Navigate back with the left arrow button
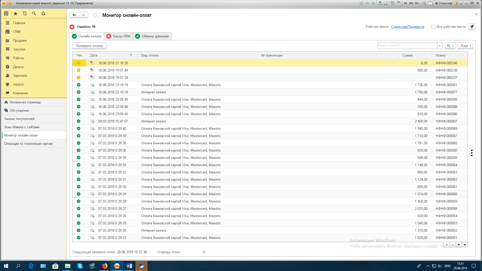Viewport: 482px width, 271px height. pyautogui.click(x=74, y=15)
